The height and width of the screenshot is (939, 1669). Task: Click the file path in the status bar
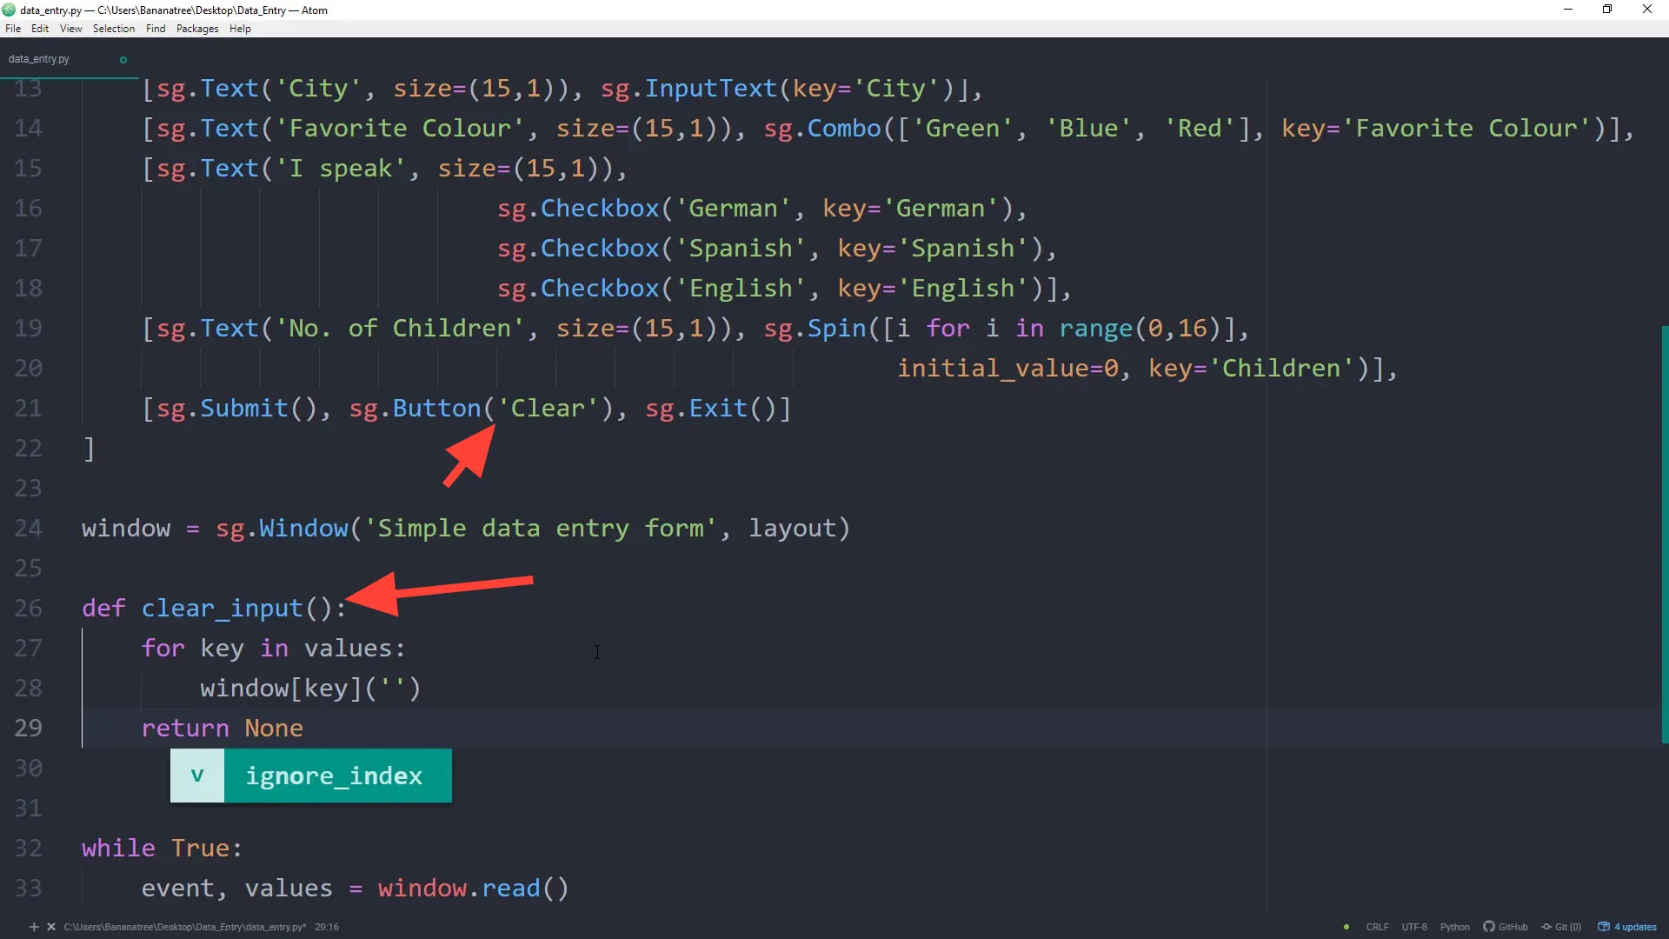pos(187,927)
